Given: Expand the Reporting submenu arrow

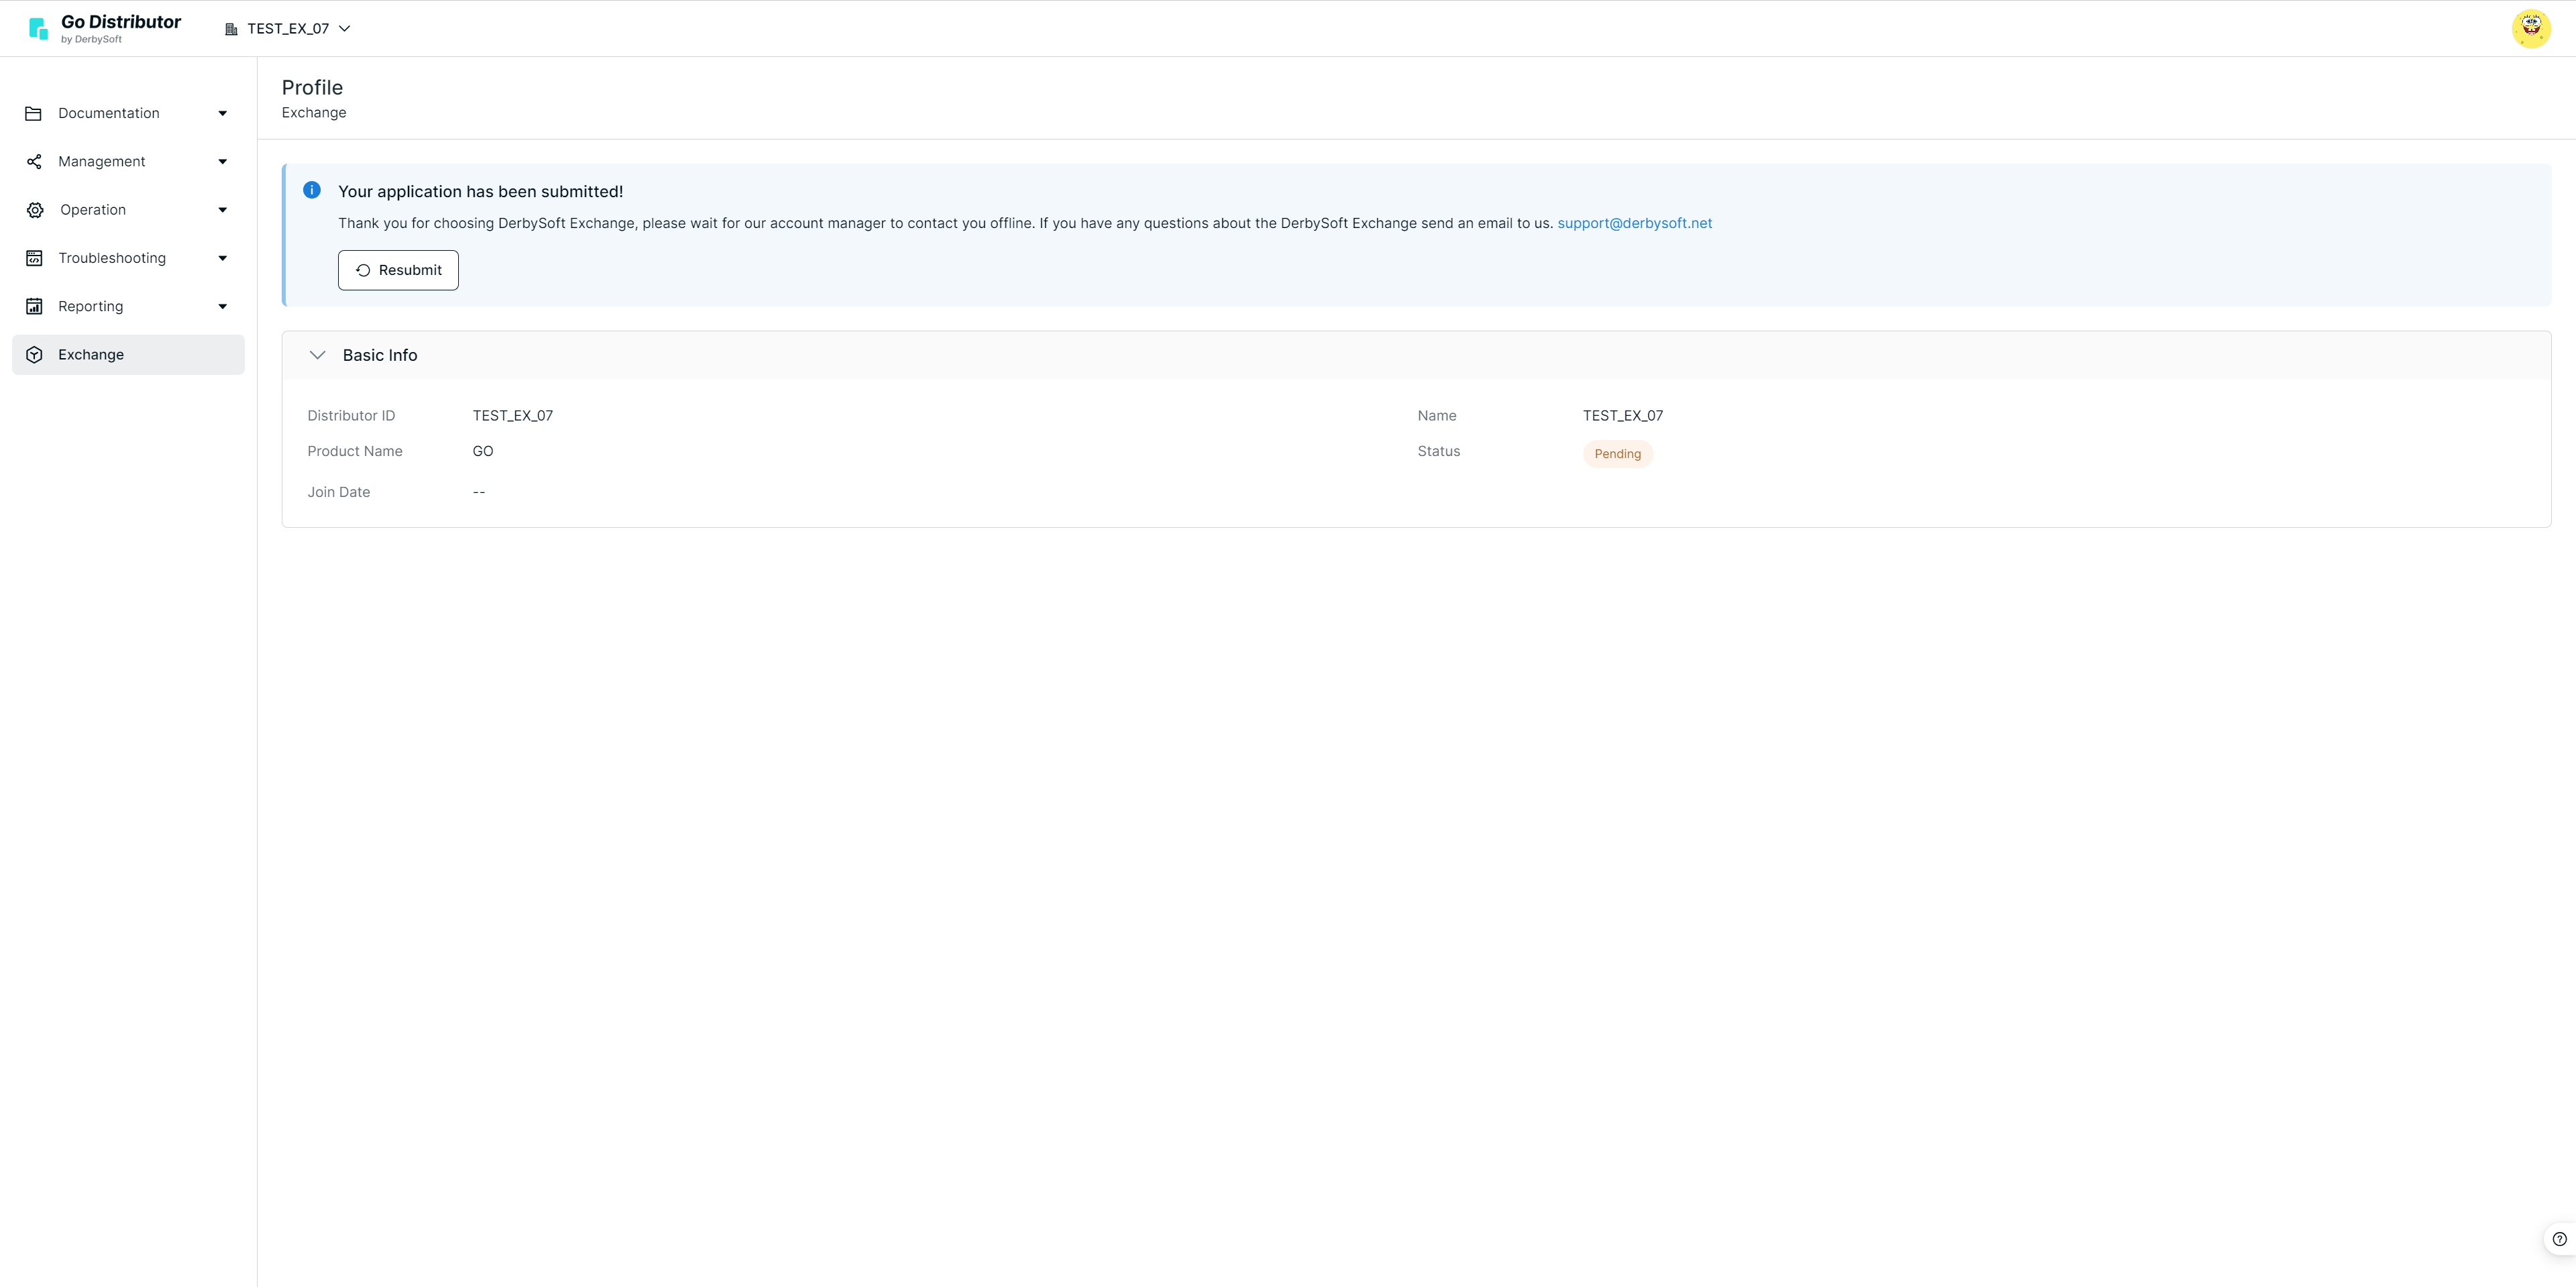Looking at the screenshot, I should [222, 306].
